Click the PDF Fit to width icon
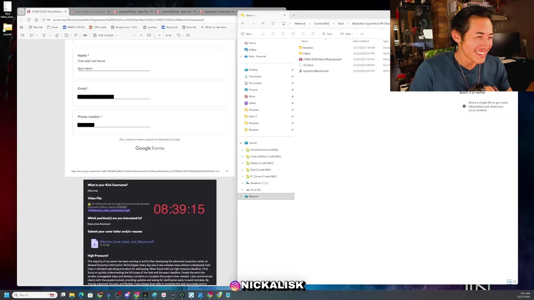 pos(149,35)
